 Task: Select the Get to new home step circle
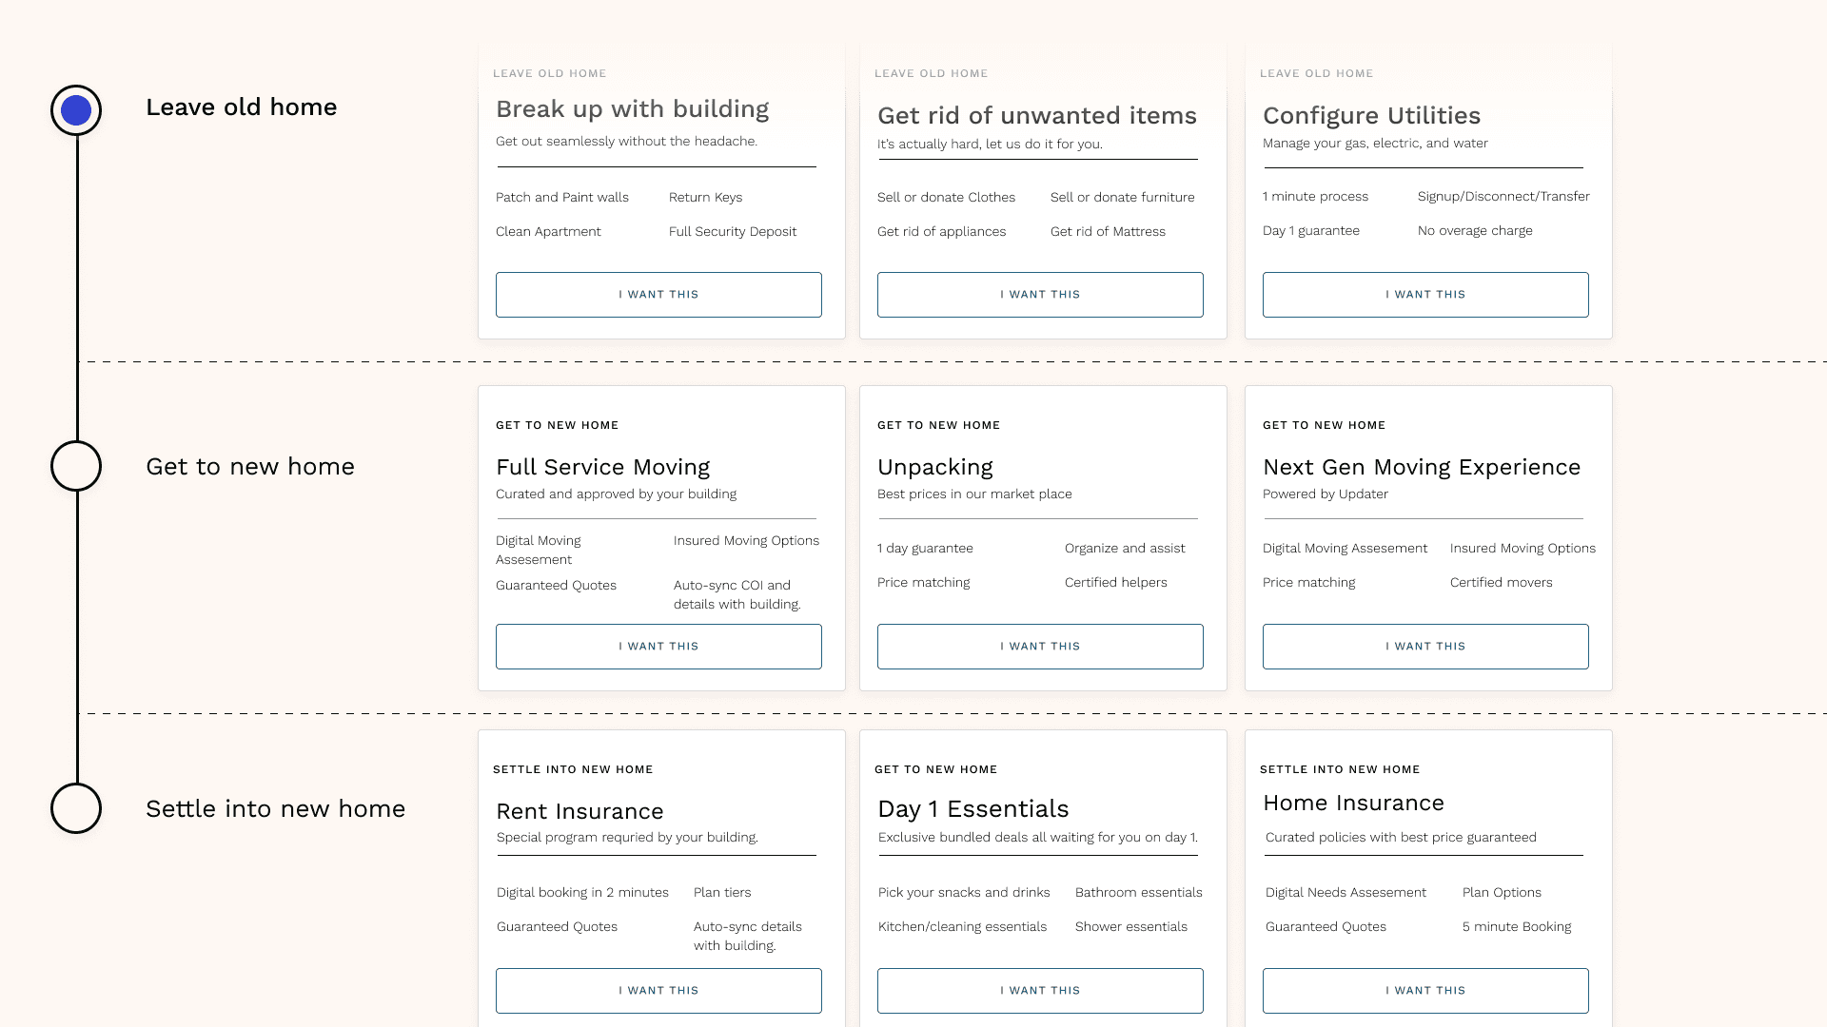(76, 466)
